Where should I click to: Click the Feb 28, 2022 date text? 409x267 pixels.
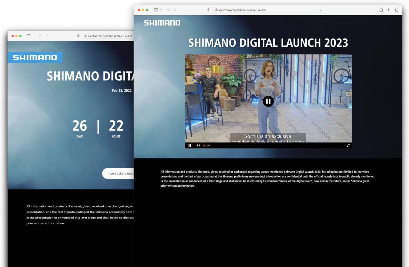(122, 91)
